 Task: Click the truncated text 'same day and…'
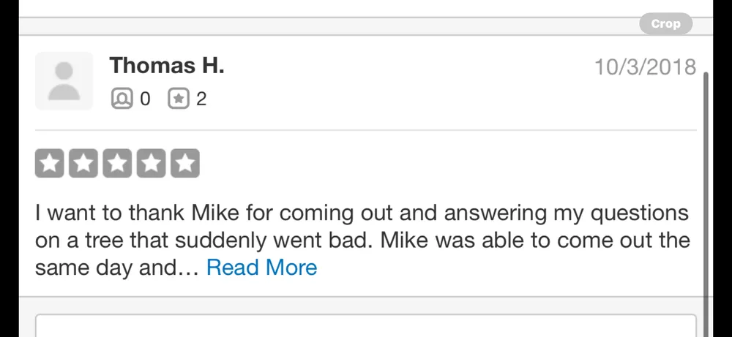[117, 268]
